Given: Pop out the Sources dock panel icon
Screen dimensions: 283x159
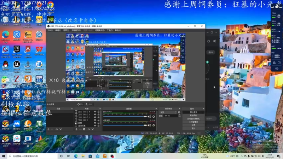Looking at the screenshot, I should click(x=100, y=109).
